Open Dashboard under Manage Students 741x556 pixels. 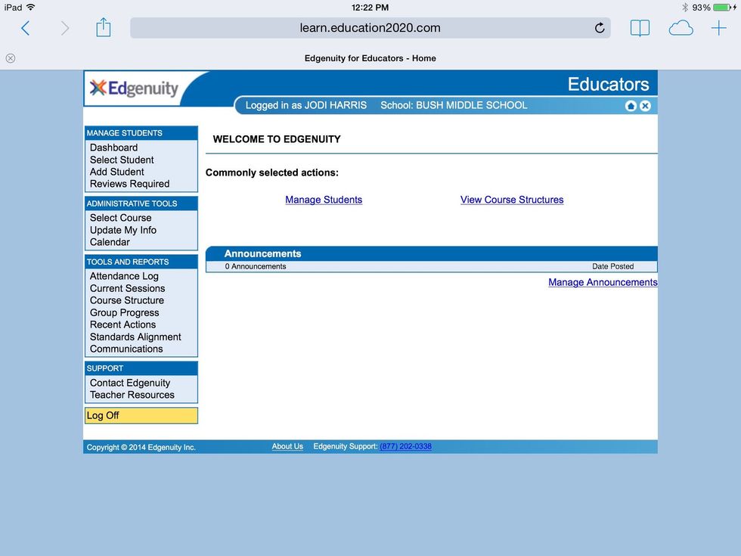(113, 148)
